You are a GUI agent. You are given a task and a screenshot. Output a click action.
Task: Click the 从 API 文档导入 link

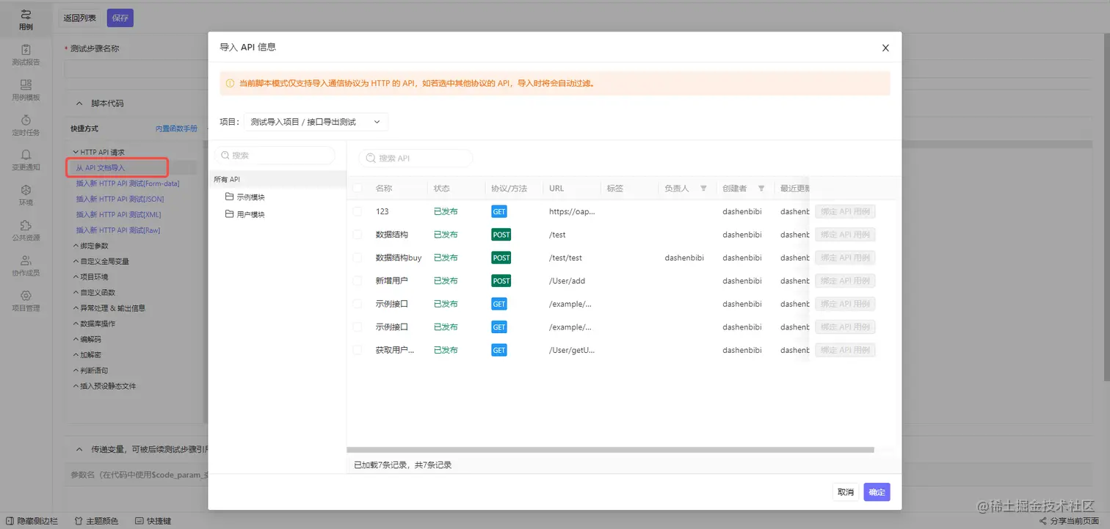101,168
